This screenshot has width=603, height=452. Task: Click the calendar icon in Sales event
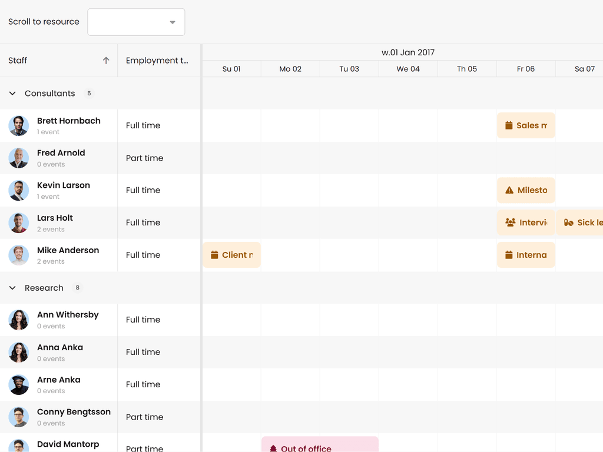pos(509,125)
